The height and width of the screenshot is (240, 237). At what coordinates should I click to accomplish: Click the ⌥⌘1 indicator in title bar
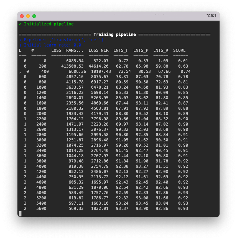pos(211,16)
